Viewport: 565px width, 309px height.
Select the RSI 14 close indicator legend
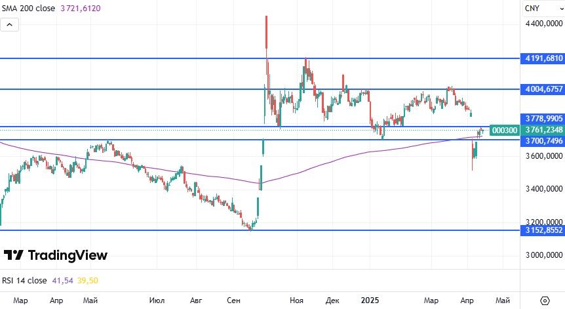[x=25, y=280]
